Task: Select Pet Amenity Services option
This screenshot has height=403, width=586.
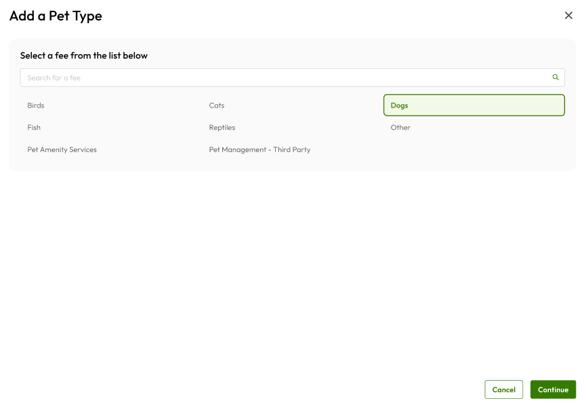Action: point(110,149)
